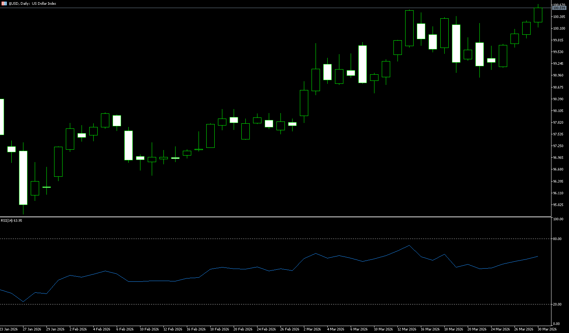Screen dimensions: 569x333
Task: Click the 30 Mar 2026 date label
Action: click(547, 329)
